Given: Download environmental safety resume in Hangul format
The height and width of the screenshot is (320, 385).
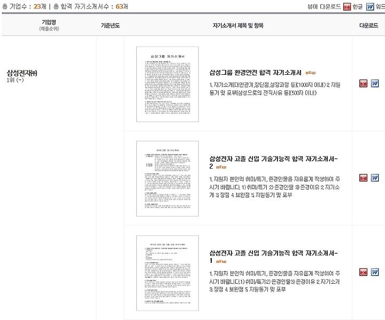Looking at the screenshot, I should point(364,83).
